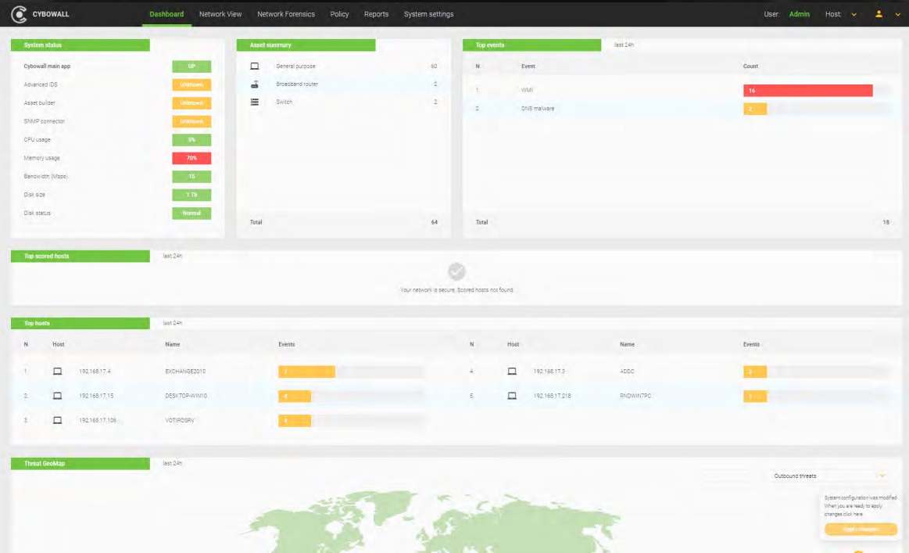
Task: Click the Admin user link
Action: [799, 14]
